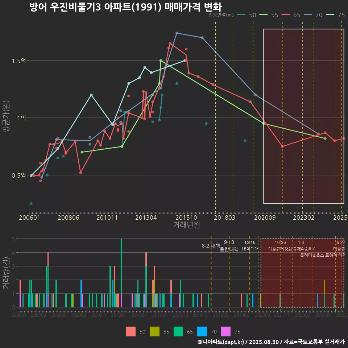Viewport: 348px width, 348px height.
Task: Click the lowest teal 50 dot near 200601
Action: [x=31, y=204]
